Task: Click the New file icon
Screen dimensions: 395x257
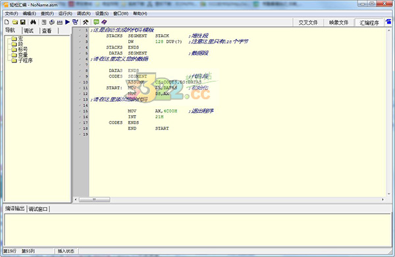Action: click(x=7, y=22)
